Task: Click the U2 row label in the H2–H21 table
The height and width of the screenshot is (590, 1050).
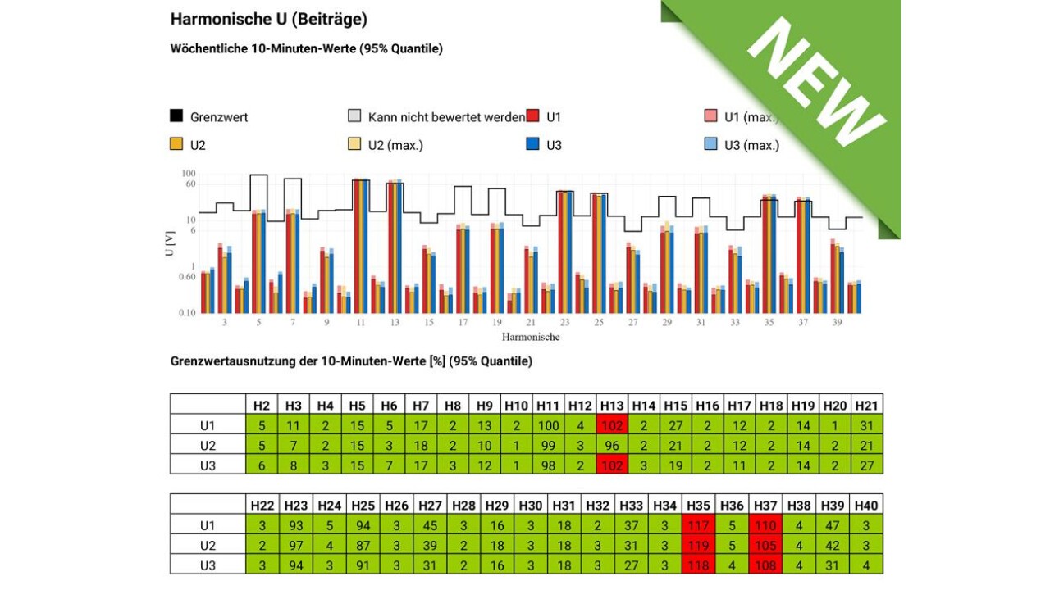Action: pyautogui.click(x=208, y=444)
